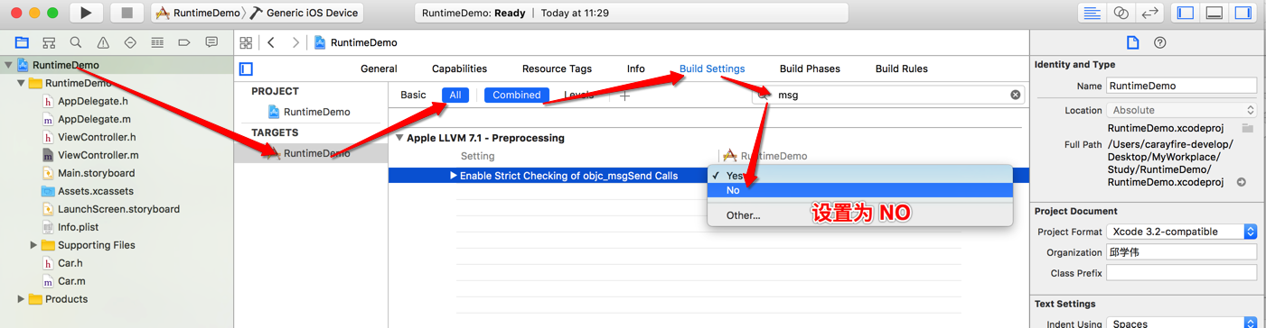Toggle the Utilities panel on the right
This screenshot has height=328, width=1266.
pos(1243,13)
